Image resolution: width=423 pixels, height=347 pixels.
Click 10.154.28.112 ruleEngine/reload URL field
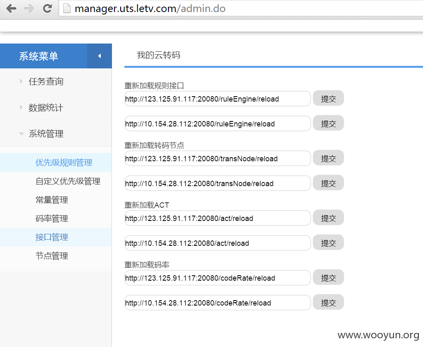pyautogui.click(x=217, y=124)
